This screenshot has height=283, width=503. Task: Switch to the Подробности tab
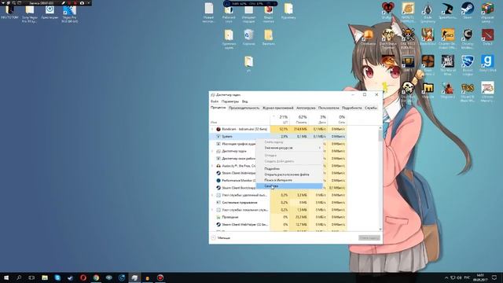pyautogui.click(x=351, y=108)
